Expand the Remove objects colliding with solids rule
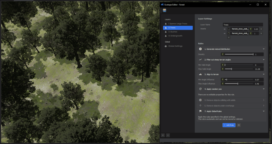This screenshot has height=144, width=272. coord(264,100)
